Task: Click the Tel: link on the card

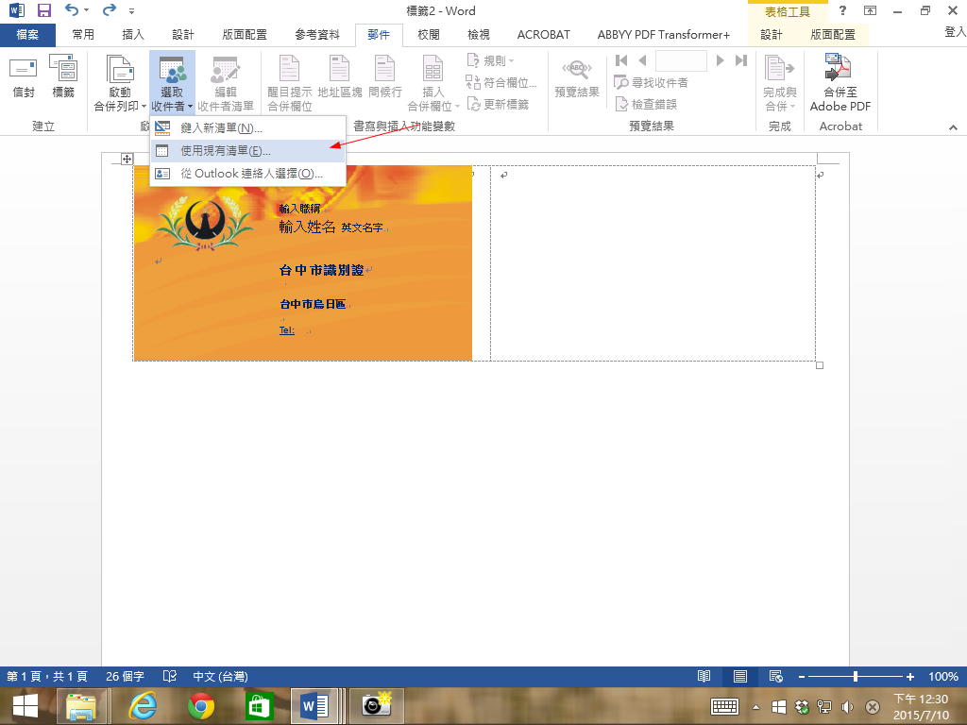Action: tap(287, 329)
